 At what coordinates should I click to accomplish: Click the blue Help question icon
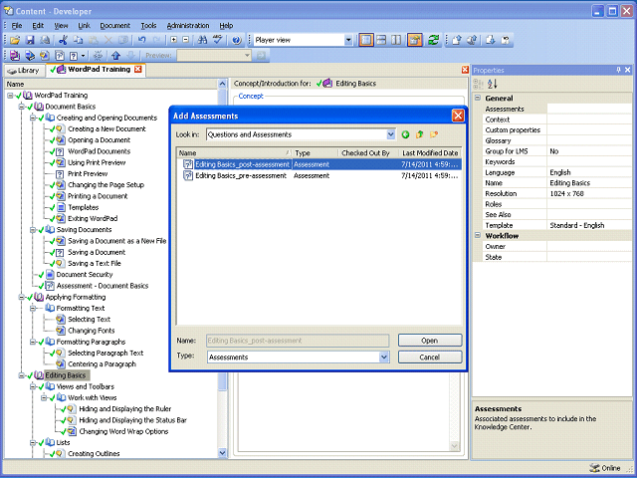click(x=237, y=40)
